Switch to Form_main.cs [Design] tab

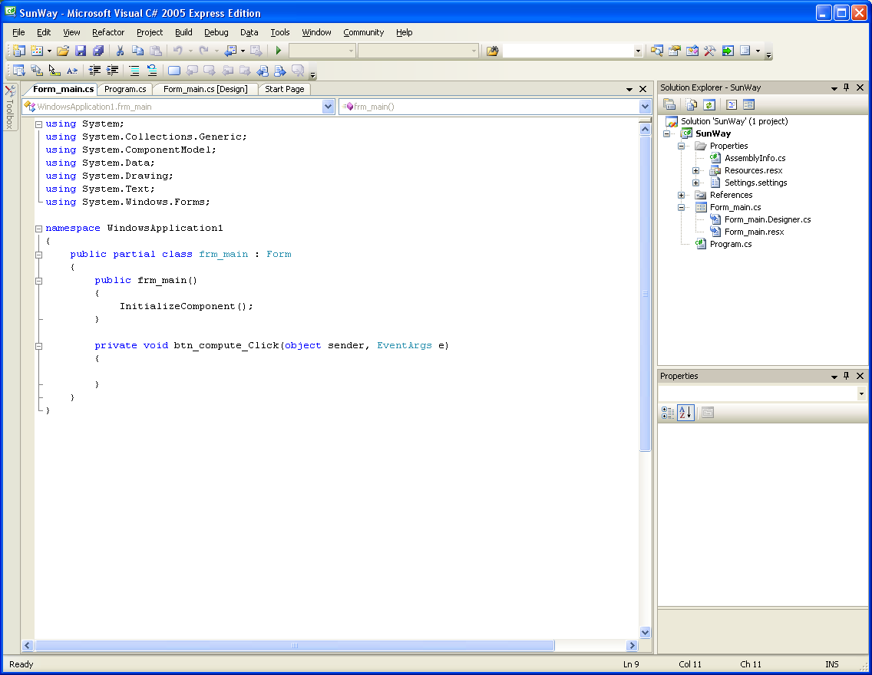pyautogui.click(x=205, y=89)
